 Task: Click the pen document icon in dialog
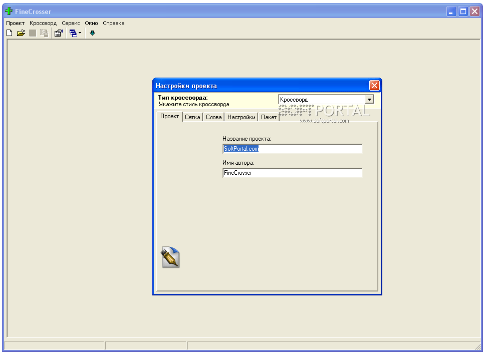click(x=170, y=257)
